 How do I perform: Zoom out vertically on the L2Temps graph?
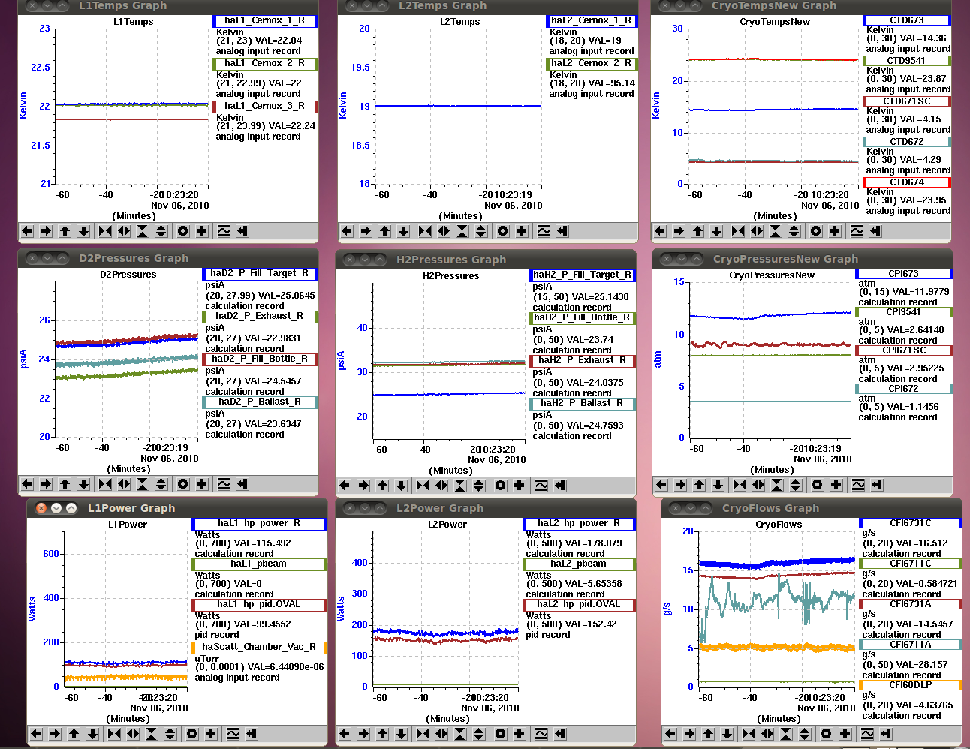pyautogui.click(x=481, y=231)
